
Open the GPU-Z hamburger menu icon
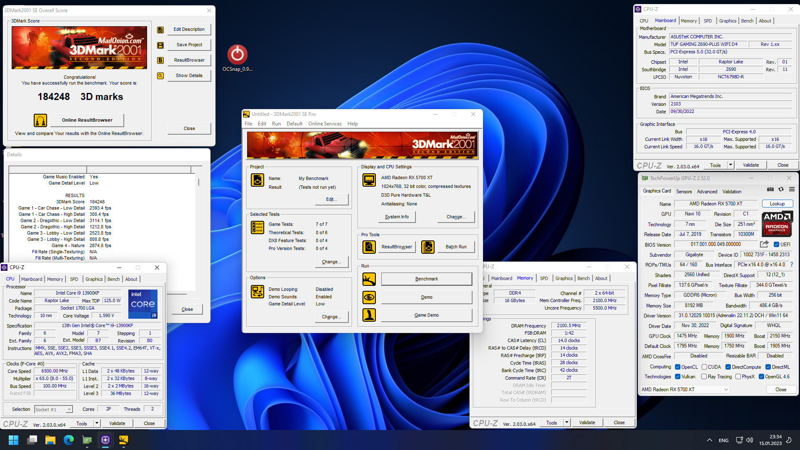(x=792, y=189)
